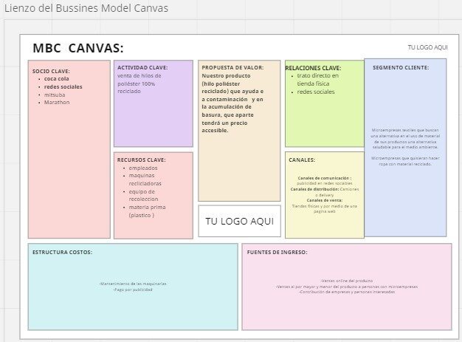Select the 'maquinas recicladoras' bullet

coord(145,179)
